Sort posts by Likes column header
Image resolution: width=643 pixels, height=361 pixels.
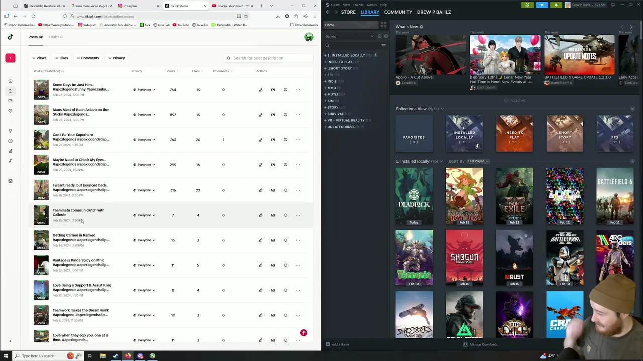coord(196,71)
